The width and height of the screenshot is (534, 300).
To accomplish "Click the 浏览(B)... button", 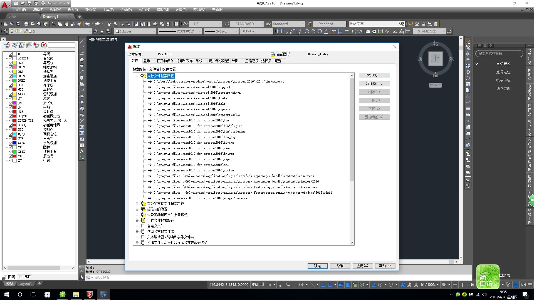I will [x=374, y=75].
